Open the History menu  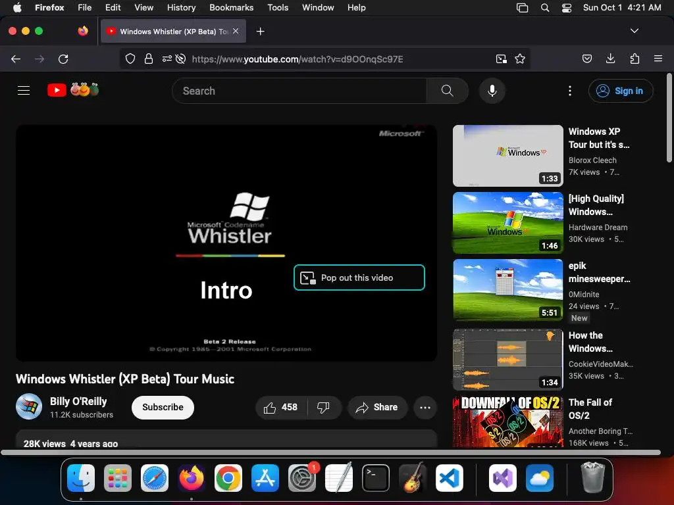pyautogui.click(x=181, y=8)
